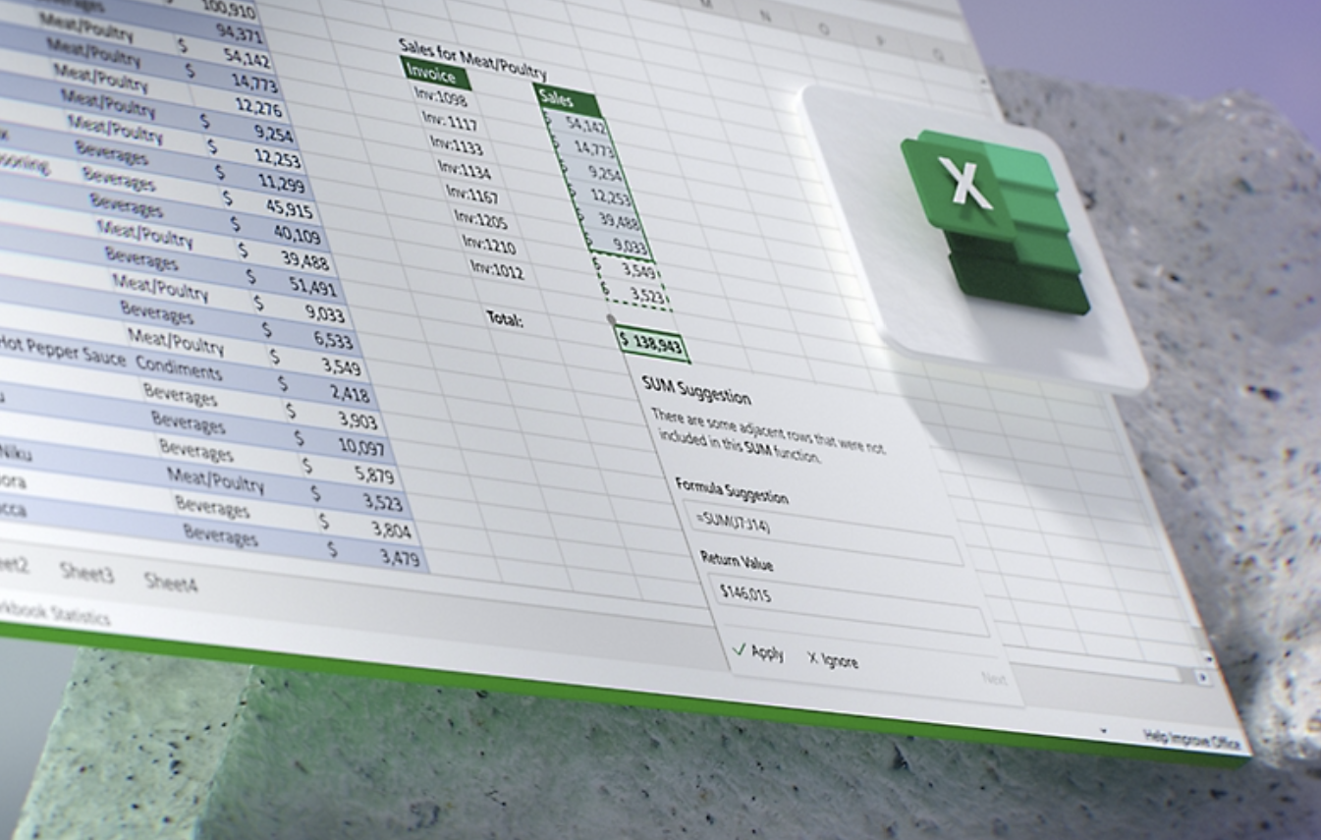Image resolution: width=1321 pixels, height=840 pixels.
Task: Click the 'SUM Suggestion' panel heading
Action: pos(696,390)
